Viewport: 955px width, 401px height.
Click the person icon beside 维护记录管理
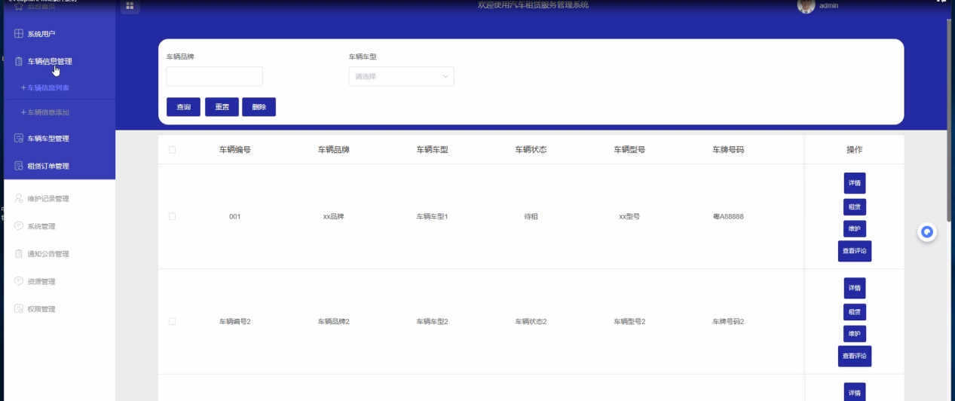[x=19, y=199]
